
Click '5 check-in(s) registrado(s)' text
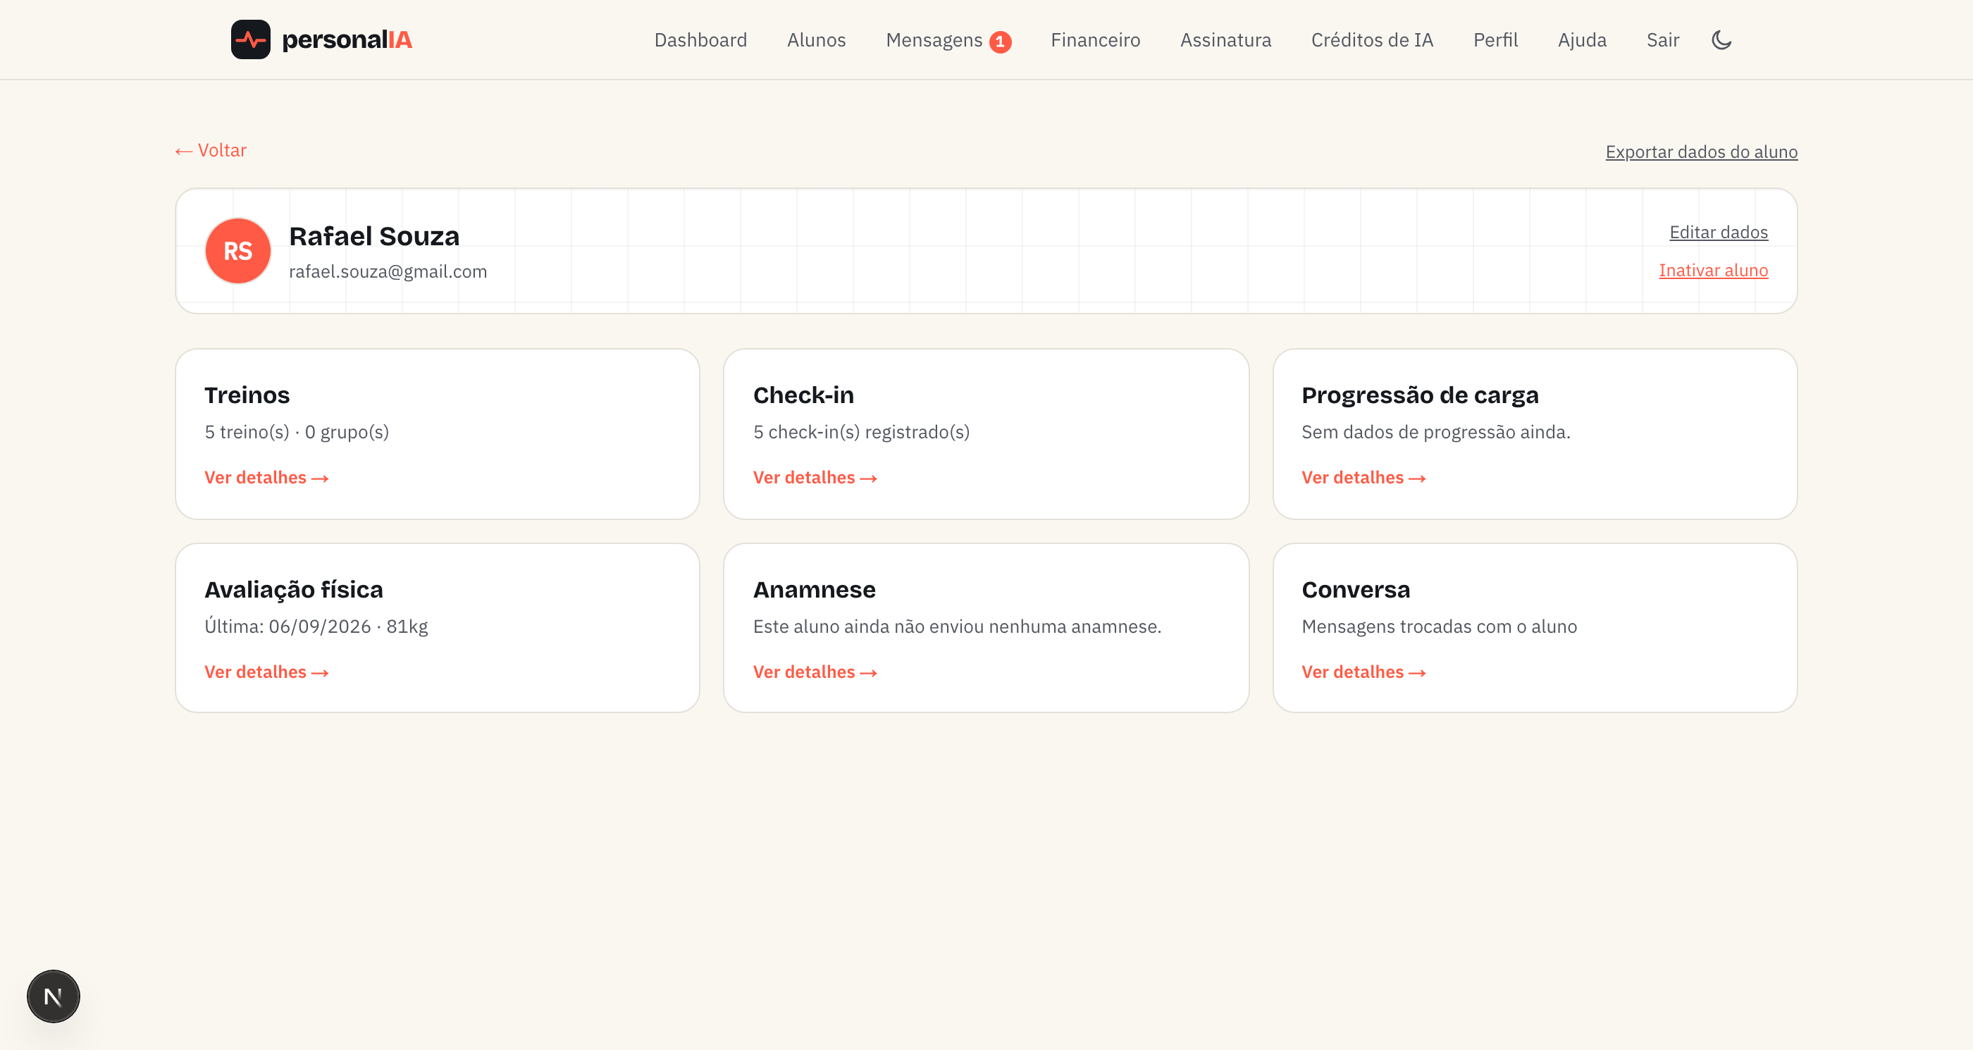[x=861, y=432]
